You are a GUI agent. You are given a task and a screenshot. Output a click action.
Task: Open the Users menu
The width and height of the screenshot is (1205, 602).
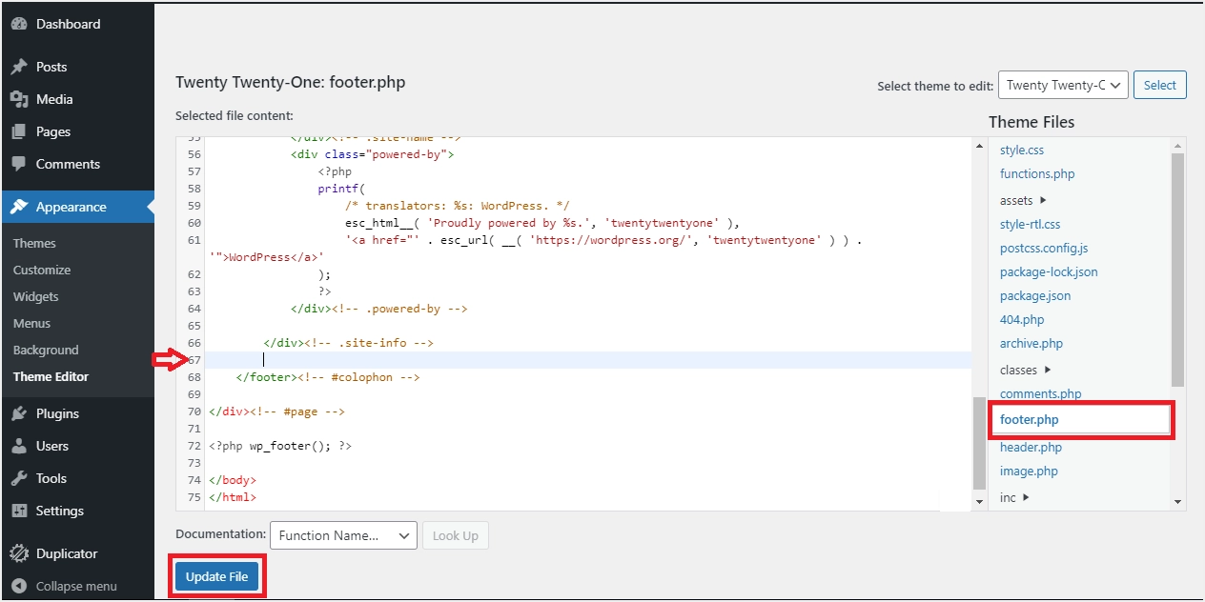pos(52,446)
